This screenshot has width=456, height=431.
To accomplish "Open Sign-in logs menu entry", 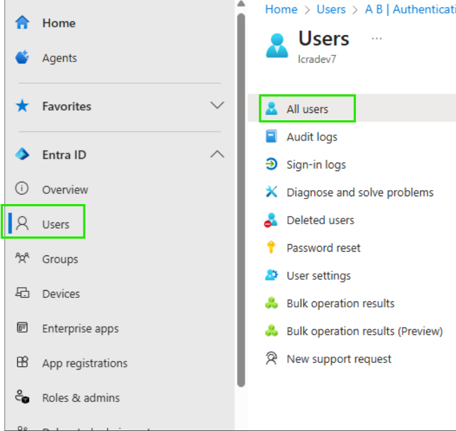I will [x=316, y=164].
